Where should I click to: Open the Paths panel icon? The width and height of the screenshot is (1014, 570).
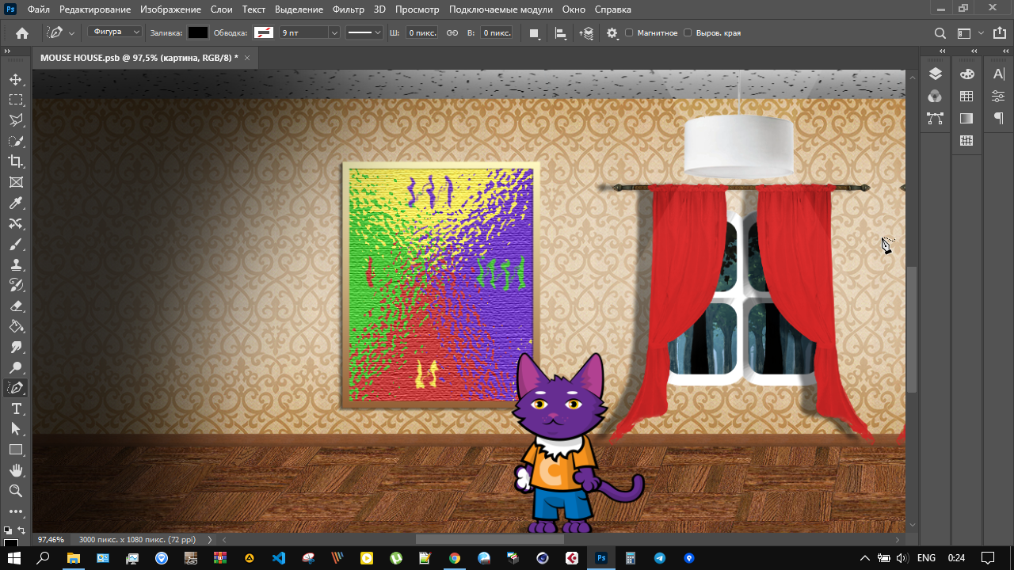(x=935, y=118)
